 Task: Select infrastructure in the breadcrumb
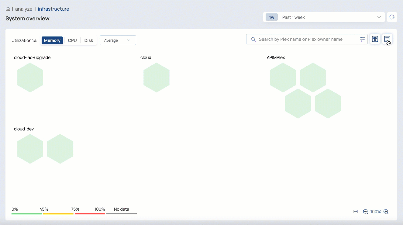53,9
